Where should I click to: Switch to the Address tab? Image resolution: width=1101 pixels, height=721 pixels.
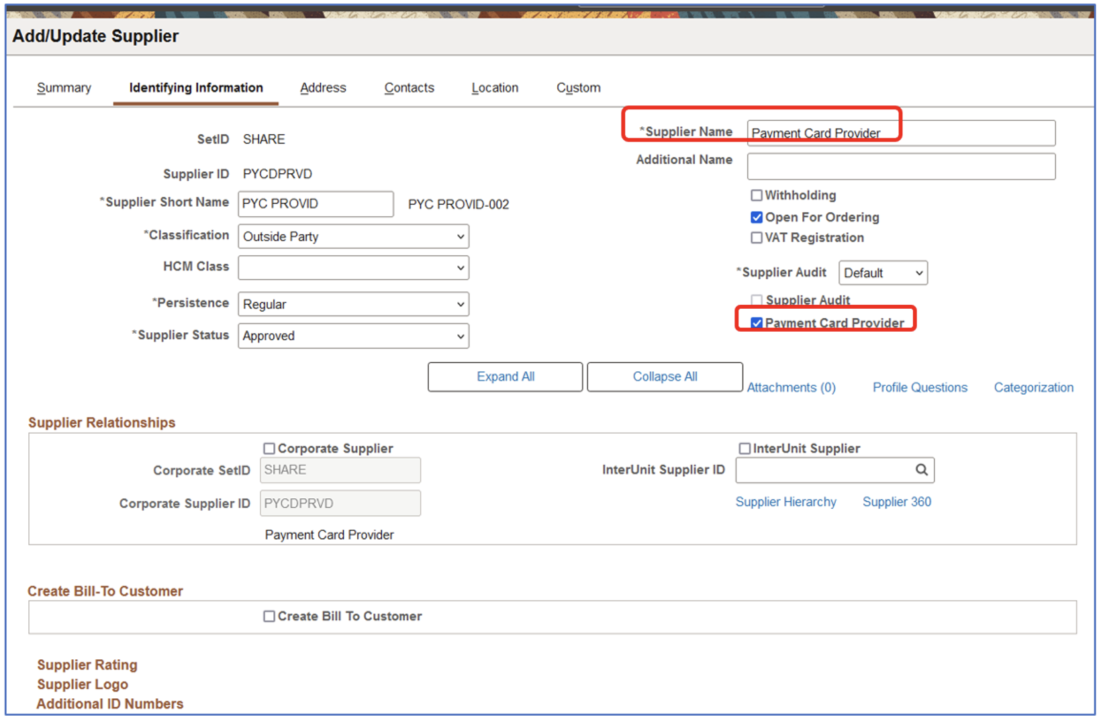323,88
